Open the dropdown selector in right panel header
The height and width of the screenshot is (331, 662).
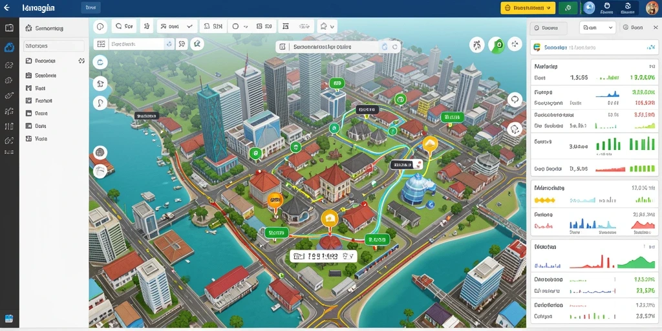coord(597,27)
